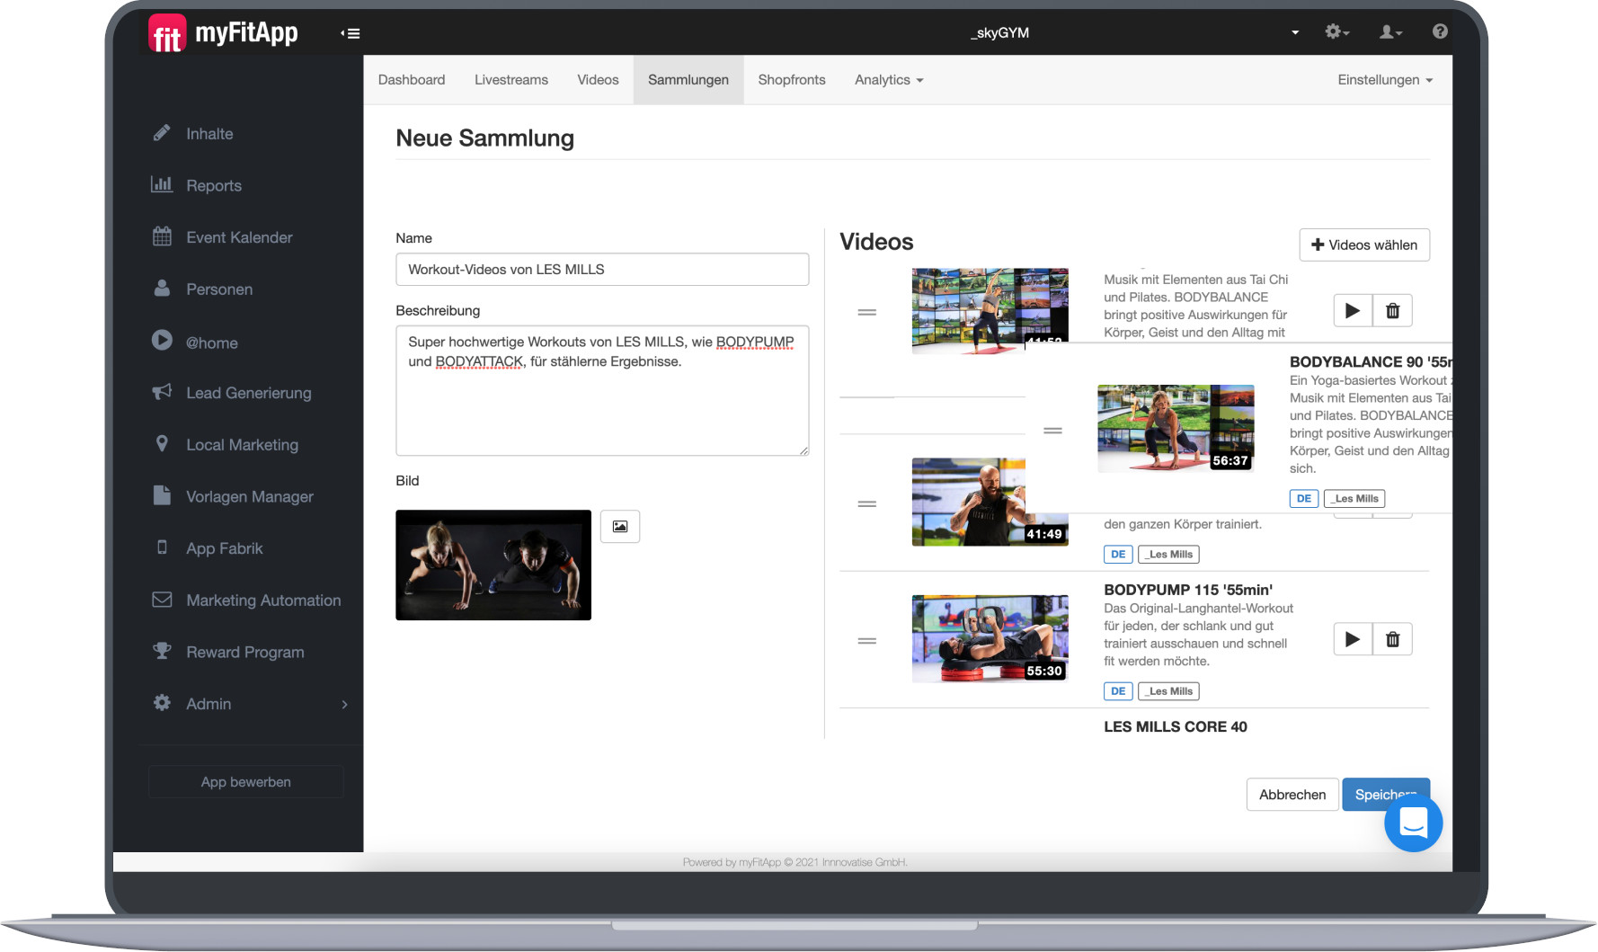The height and width of the screenshot is (952, 1598).
Task: Open the support chat bubble
Action: [x=1413, y=823]
